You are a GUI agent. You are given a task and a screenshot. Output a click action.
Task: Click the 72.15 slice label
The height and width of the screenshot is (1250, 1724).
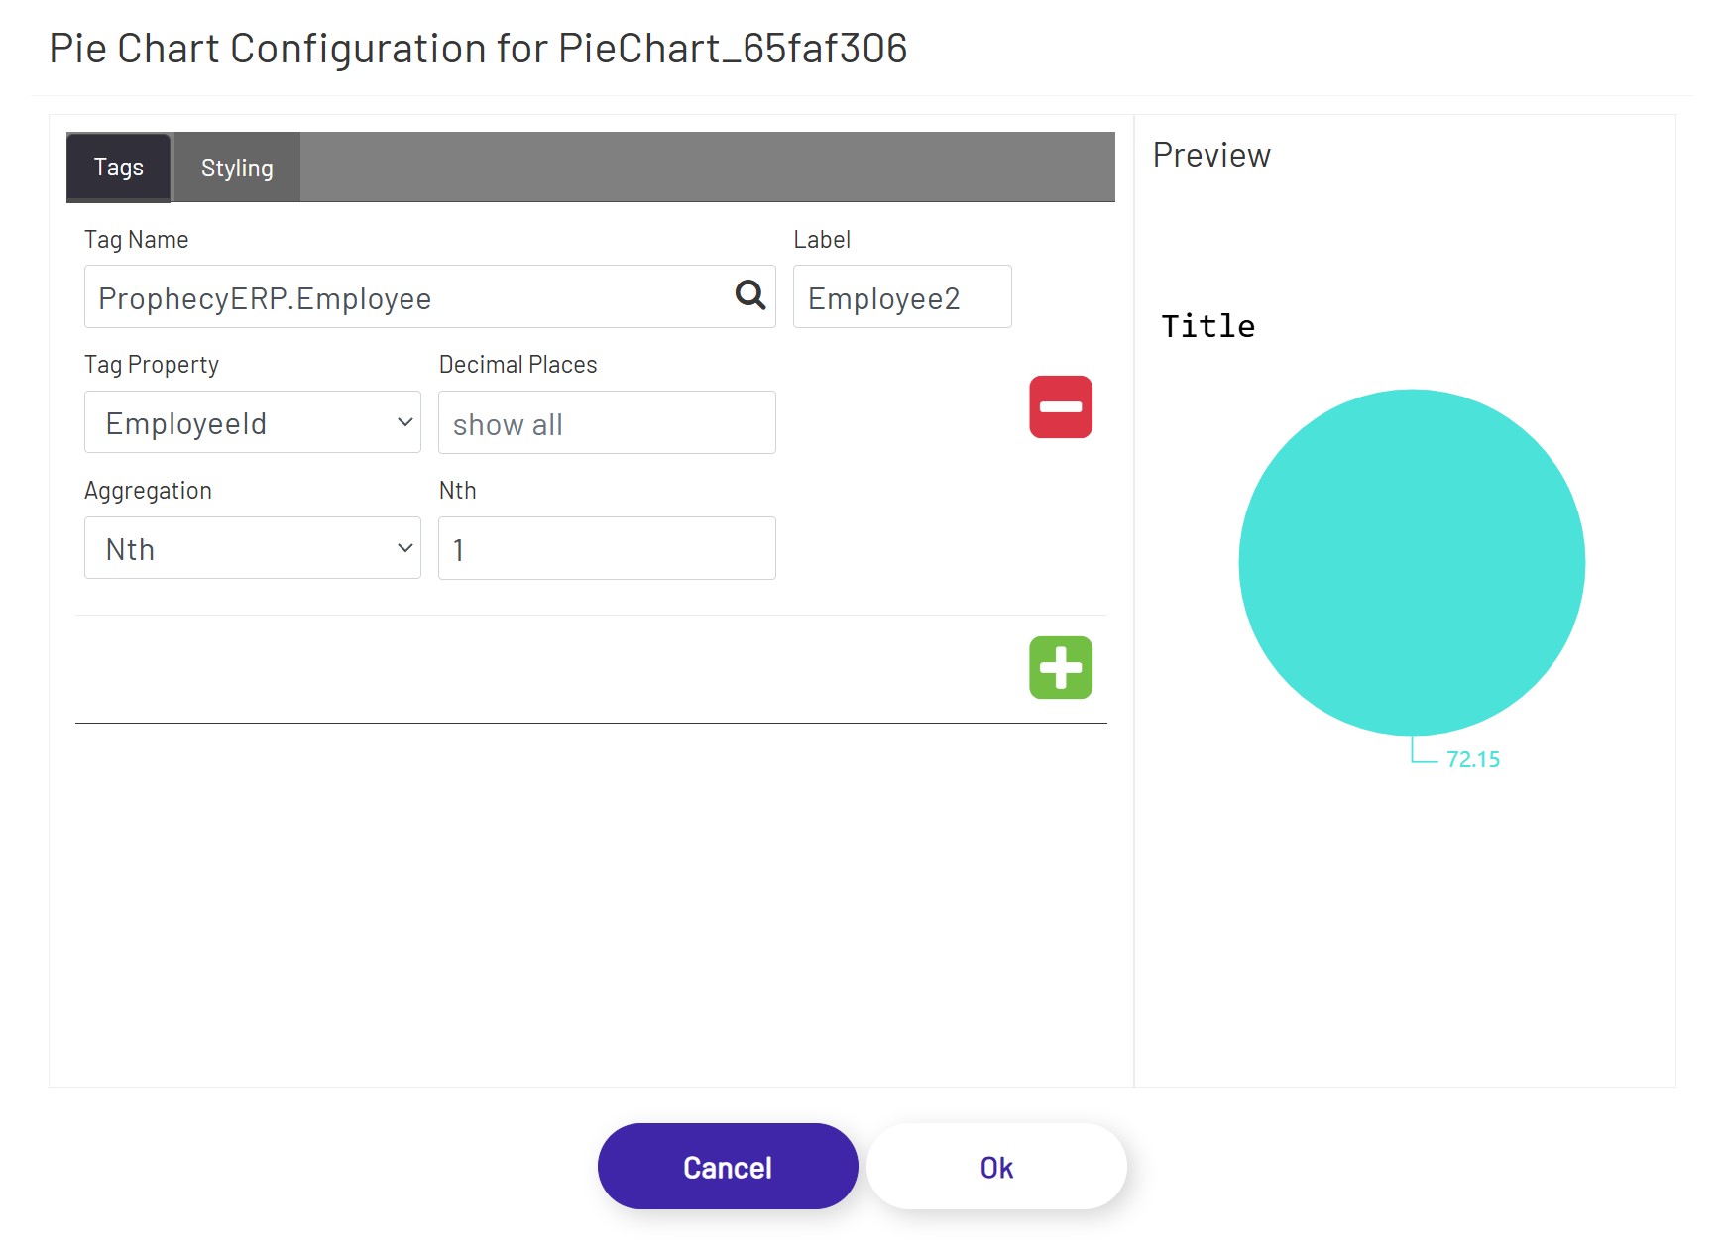1472,758
